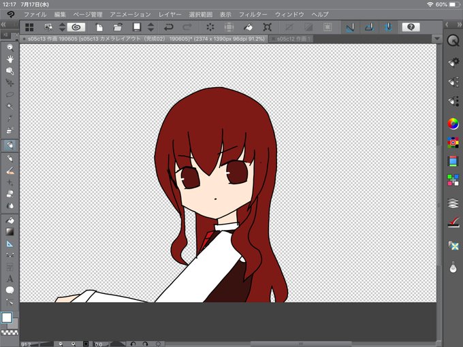Image resolution: width=463 pixels, height=347 pixels.
Task: Undo the last action
Action: [169, 27]
